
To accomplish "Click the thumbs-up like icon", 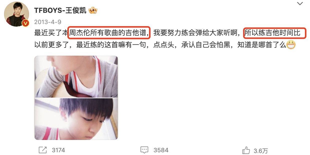I will click(246, 150).
